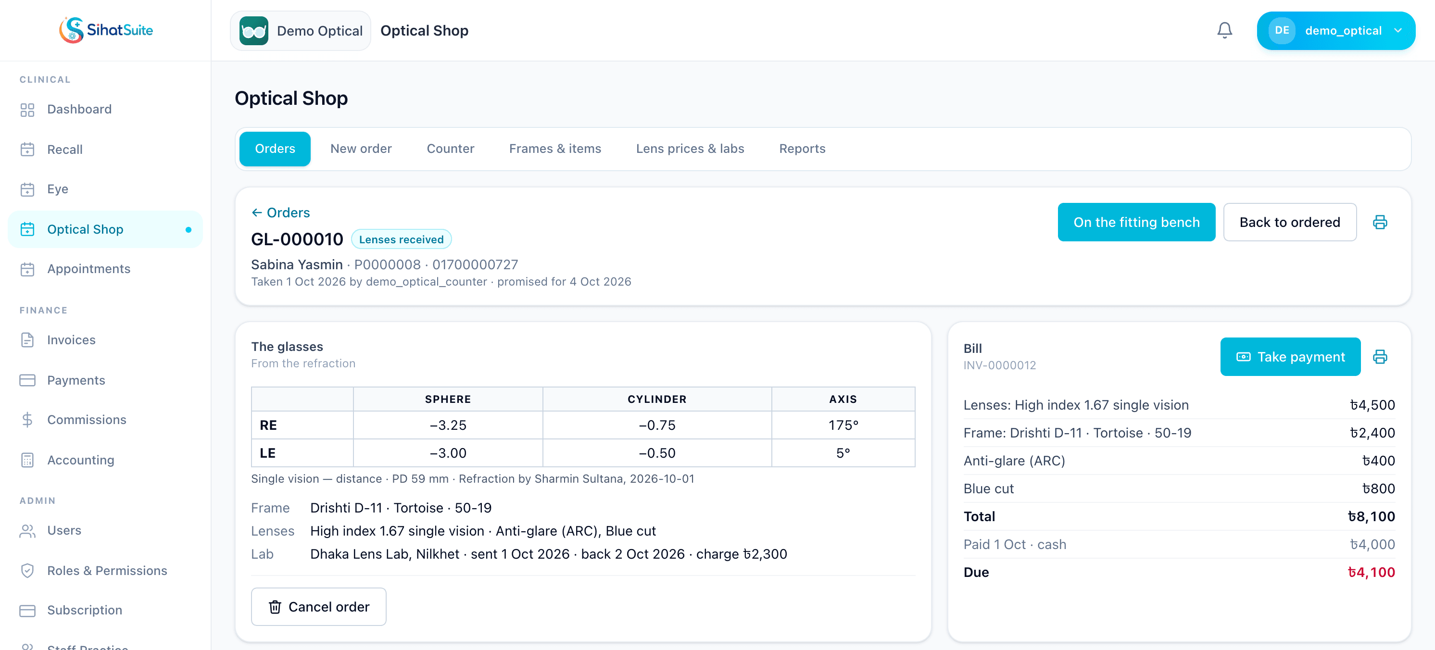
Task: Open Roles & Permissions
Action: click(105, 570)
